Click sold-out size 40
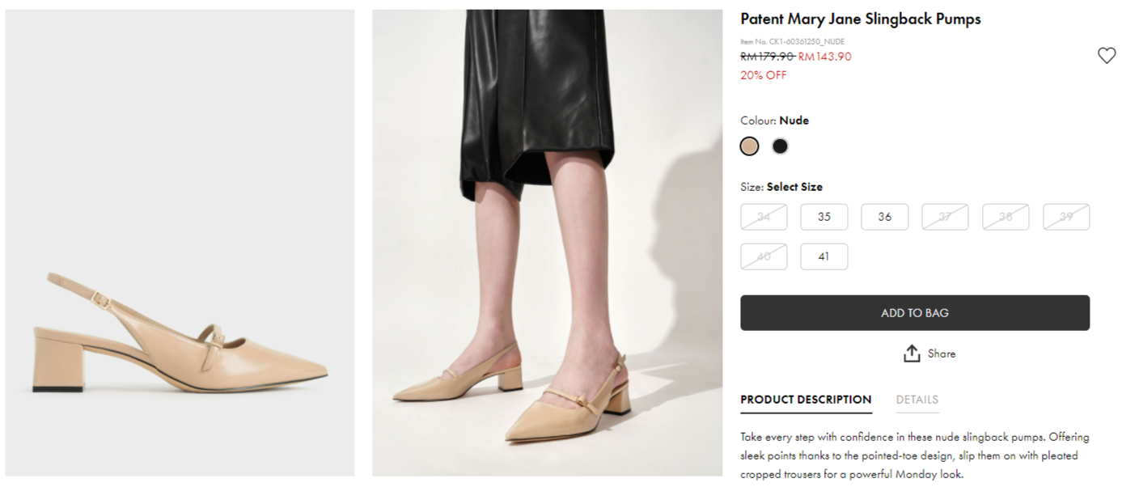 click(x=764, y=256)
